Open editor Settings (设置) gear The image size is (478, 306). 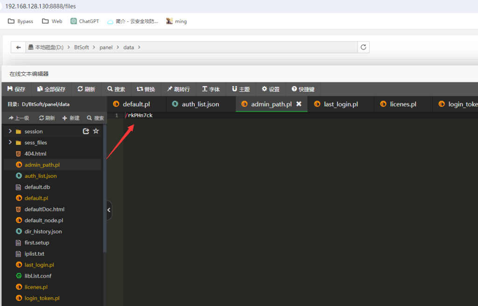point(271,89)
